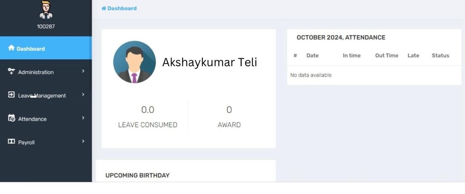Click the employee ID 100287 text
This screenshot has width=465, height=194.
click(46, 27)
